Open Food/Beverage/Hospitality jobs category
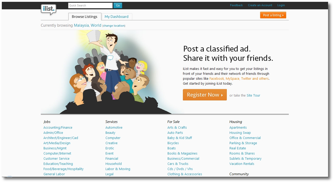Image resolution: width=334 pixels, height=183 pixels. pyautogui.click(x=64, y=169)
